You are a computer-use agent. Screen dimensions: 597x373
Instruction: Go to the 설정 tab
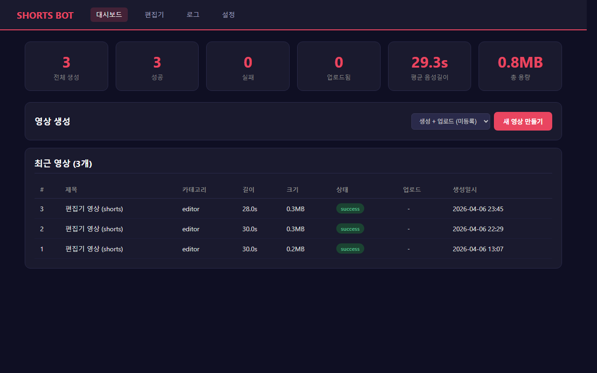[x=229, y=14]
